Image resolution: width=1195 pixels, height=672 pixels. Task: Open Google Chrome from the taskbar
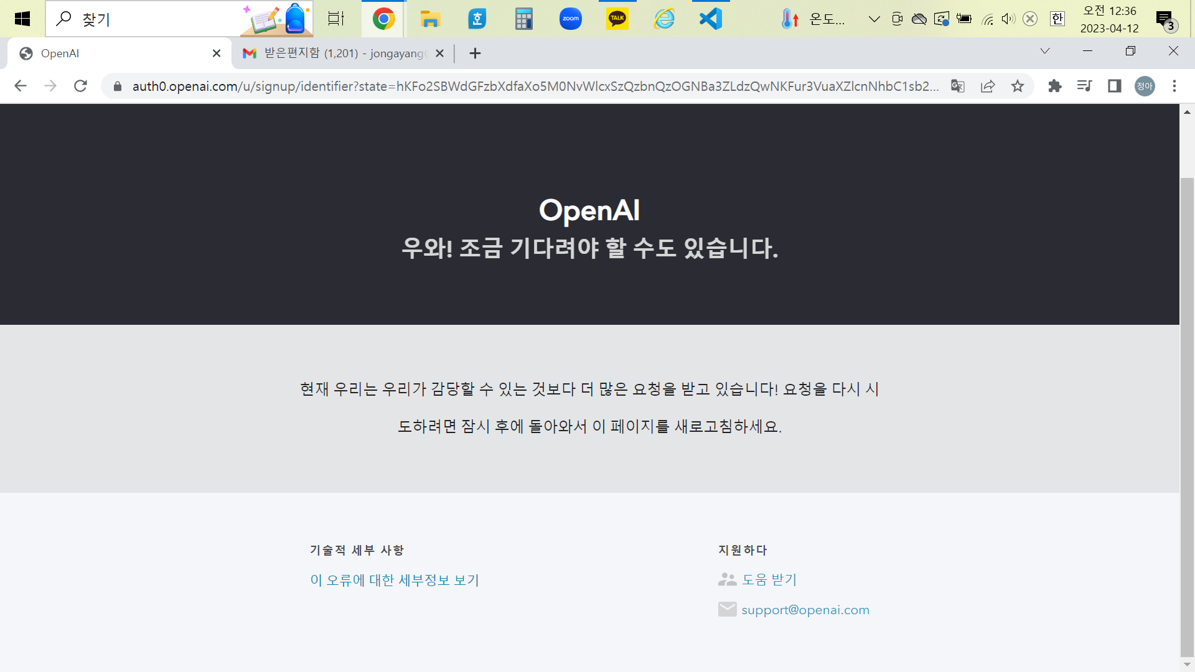click(383, 19)
